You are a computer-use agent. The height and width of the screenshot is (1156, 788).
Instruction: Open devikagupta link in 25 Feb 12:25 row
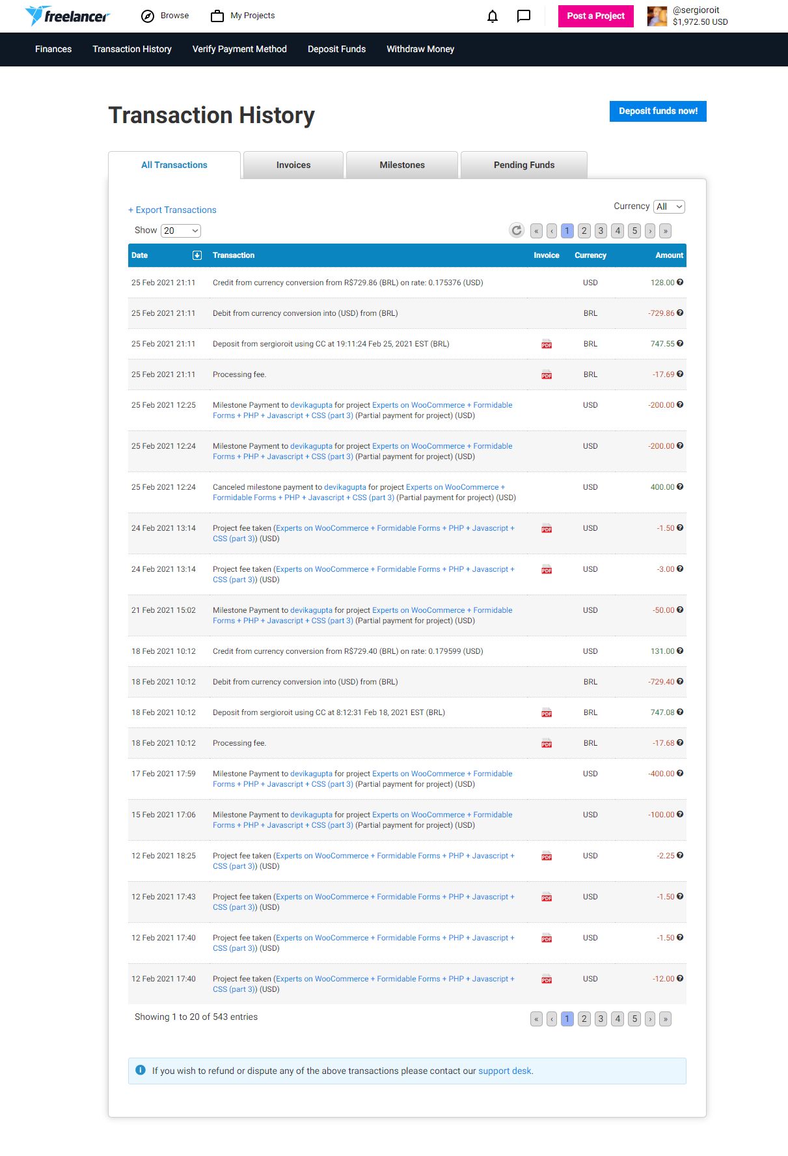311,405
